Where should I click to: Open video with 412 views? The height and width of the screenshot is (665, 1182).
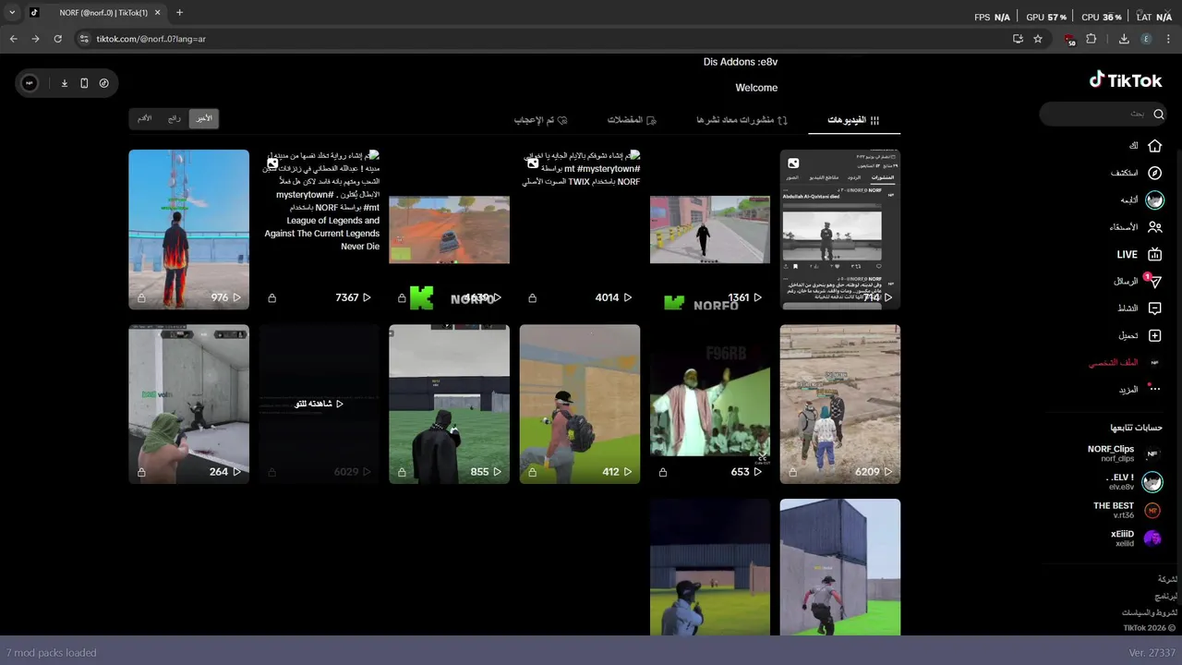(579, 404)
